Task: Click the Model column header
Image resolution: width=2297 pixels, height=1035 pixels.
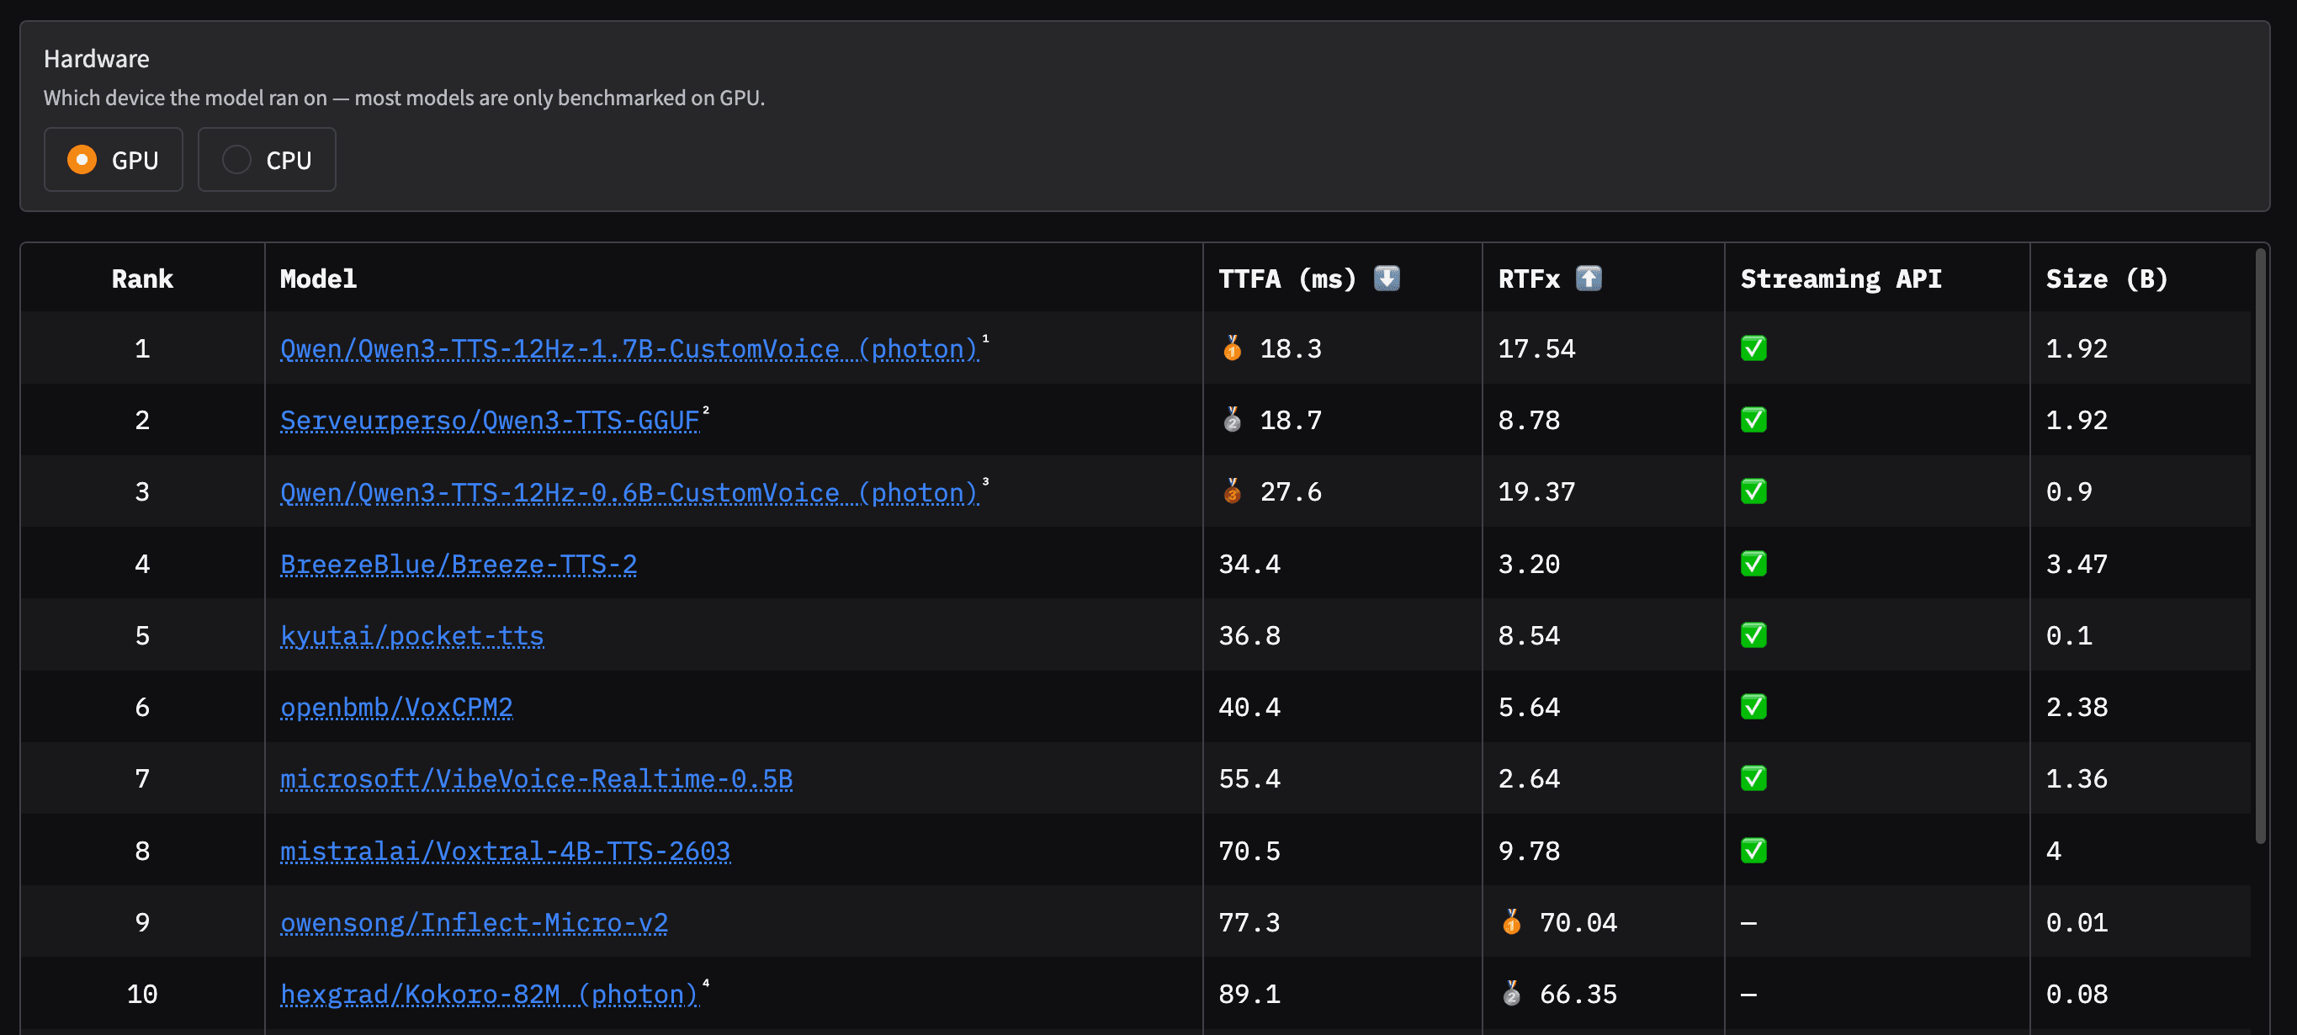Action: pyautogui.click(x=318, y=279)
